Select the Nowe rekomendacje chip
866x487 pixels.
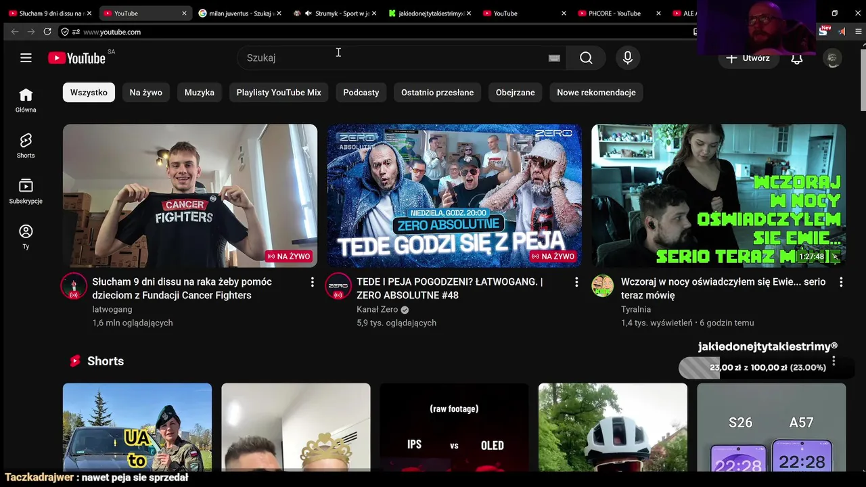coord(596,93)
